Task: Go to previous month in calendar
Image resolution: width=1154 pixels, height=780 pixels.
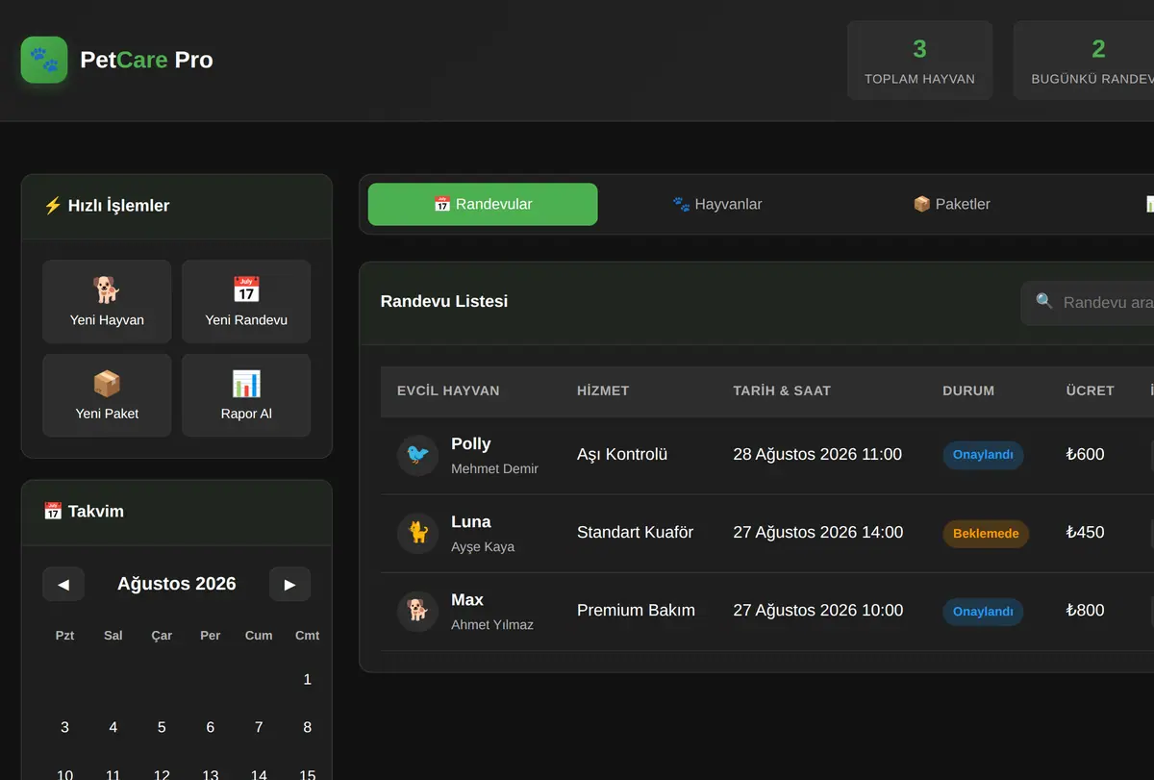Action: coord(63,584)
